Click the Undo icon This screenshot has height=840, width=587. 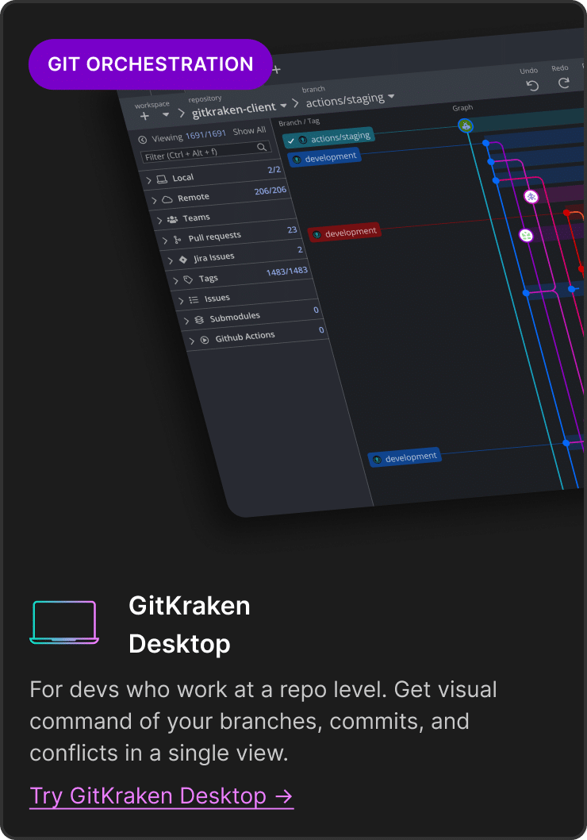click(x=532, y=86)
